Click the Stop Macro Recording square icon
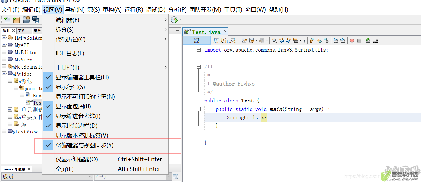The width and height of the screenshot is (421, 182). coord(359,40)
